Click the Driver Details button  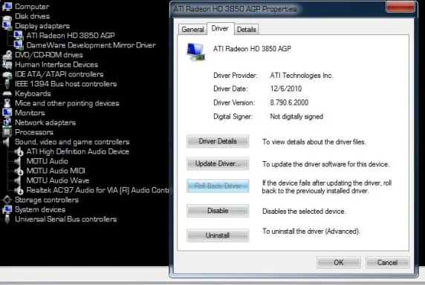tap(218, 141)
